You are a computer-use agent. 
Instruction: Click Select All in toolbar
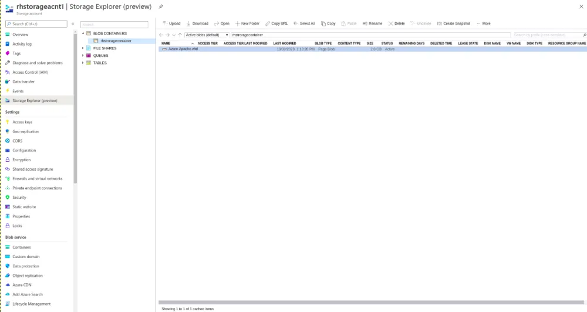[x=304, y=23]
